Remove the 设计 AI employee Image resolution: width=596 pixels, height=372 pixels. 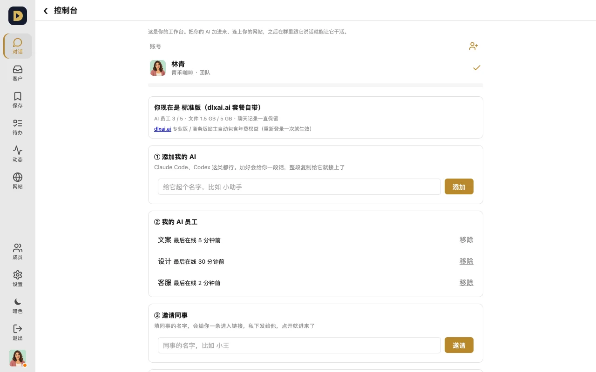click(x=467, y=261)
